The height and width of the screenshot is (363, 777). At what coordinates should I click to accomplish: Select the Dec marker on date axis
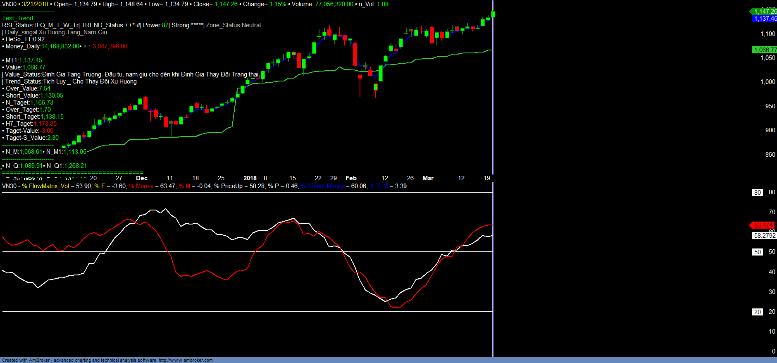(x=142, y=178)
